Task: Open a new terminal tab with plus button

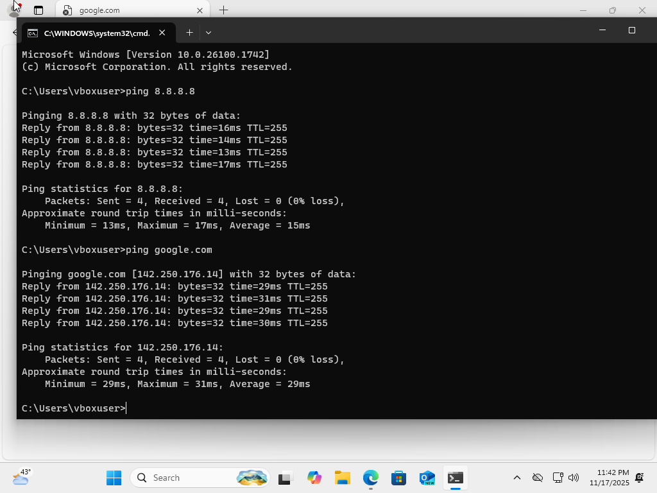Action: coord(189,32)
